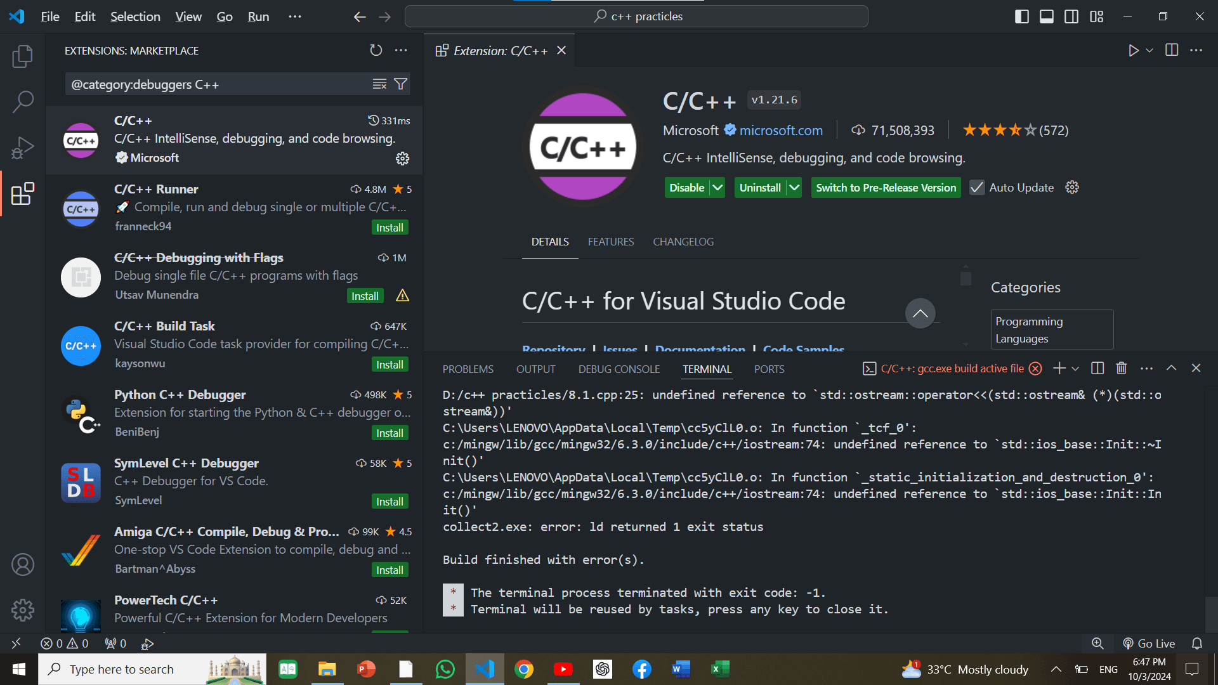
Task: Open zoom control in status bar
Action: coord(1097,644)
